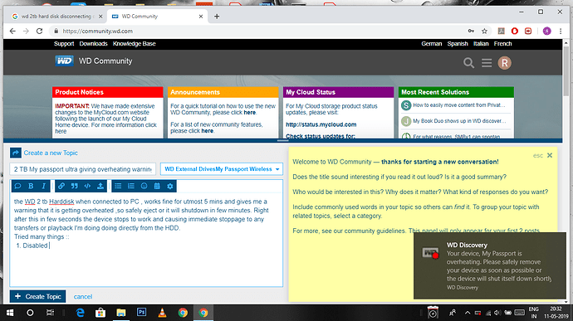The height and width of the screenshot is (321, 573).
Task: Insert hyperlink using link icon
Action: (x=61, y=187)
